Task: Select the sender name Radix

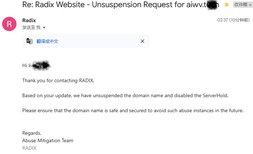Action: pos(29,20)
